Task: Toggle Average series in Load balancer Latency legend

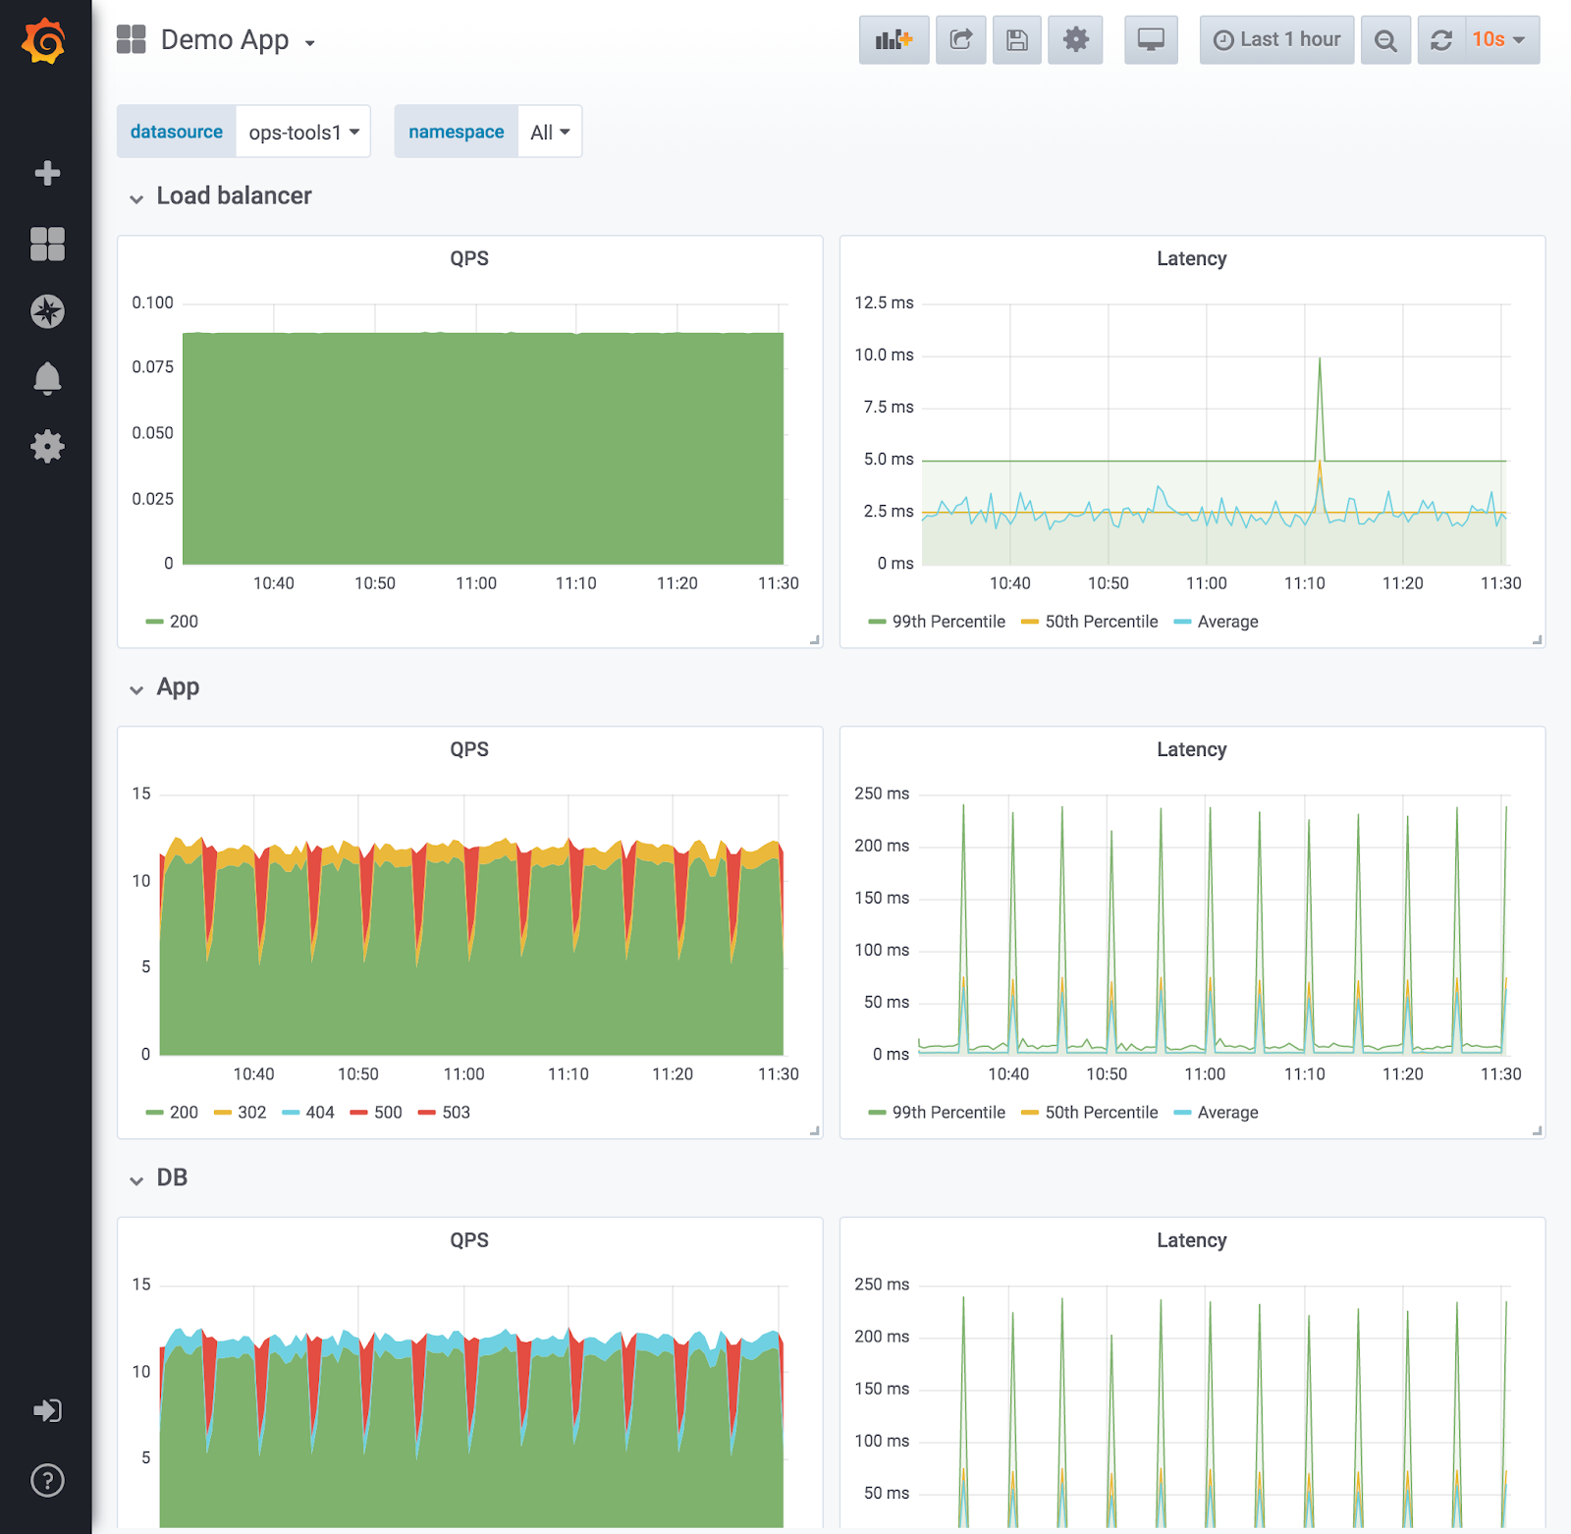Action: tap(1227, 622)
